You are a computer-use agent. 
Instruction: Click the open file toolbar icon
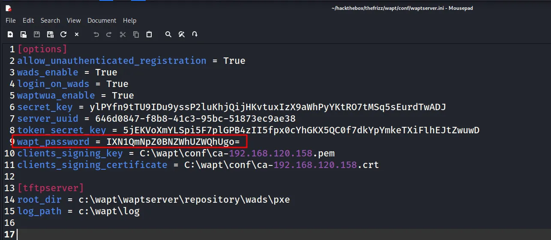24,34
